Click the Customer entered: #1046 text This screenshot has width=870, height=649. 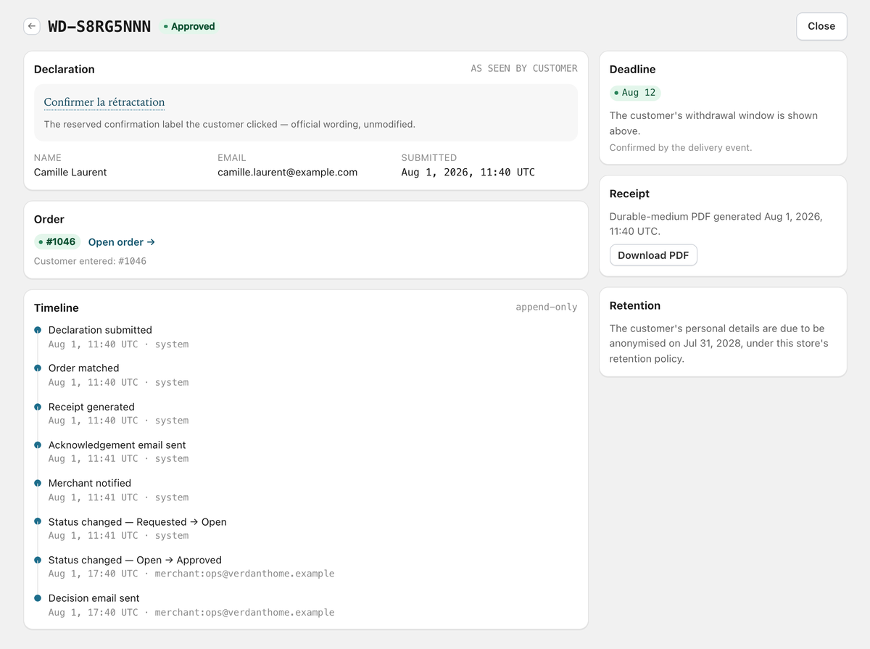point(90,261)
